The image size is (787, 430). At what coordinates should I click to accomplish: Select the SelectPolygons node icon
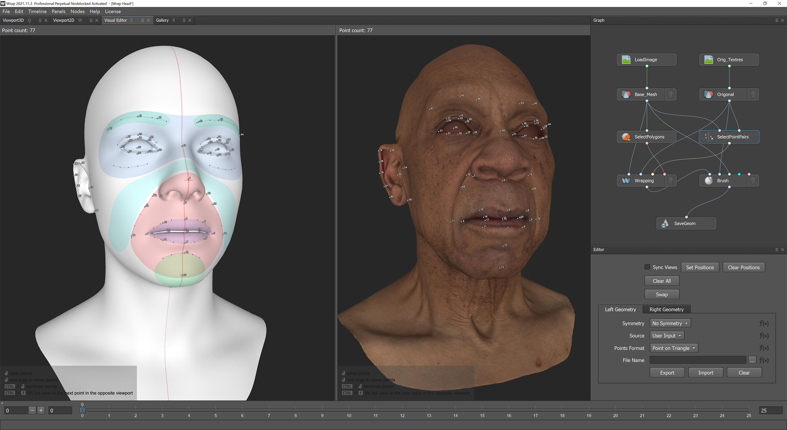click(x=626, y=137)
